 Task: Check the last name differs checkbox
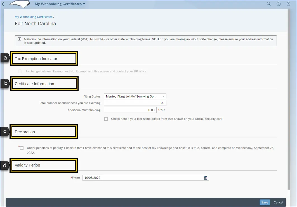(x=106, y=119)
